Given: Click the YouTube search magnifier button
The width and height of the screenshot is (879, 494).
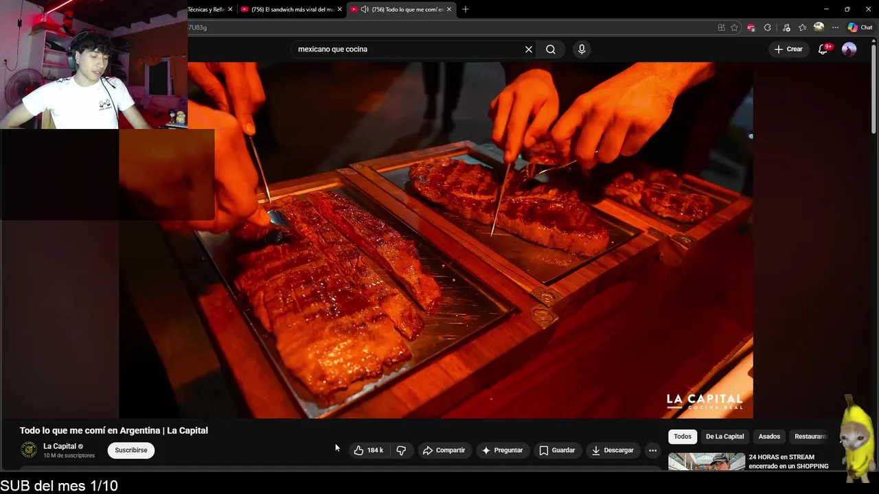Looking at the screenshot, I should tap(551, 49).
